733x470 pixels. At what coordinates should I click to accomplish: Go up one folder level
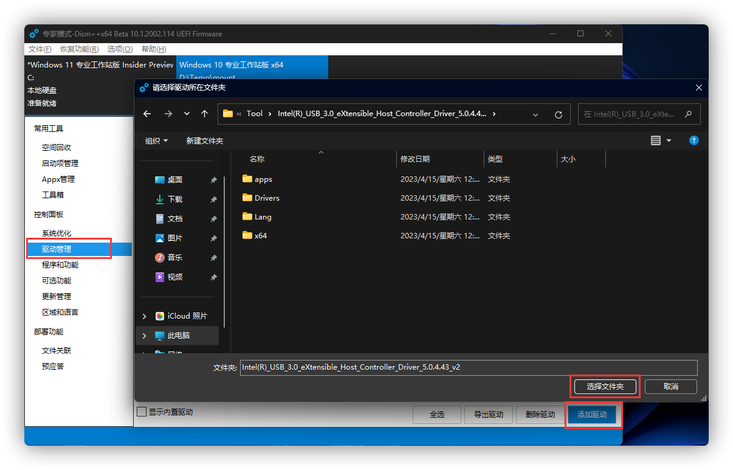coord(204,114)
